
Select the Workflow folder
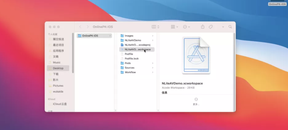click(x=137, y=72)
